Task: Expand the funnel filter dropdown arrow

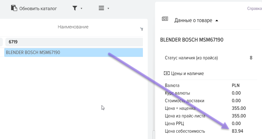Action: (x=82, y=8)
